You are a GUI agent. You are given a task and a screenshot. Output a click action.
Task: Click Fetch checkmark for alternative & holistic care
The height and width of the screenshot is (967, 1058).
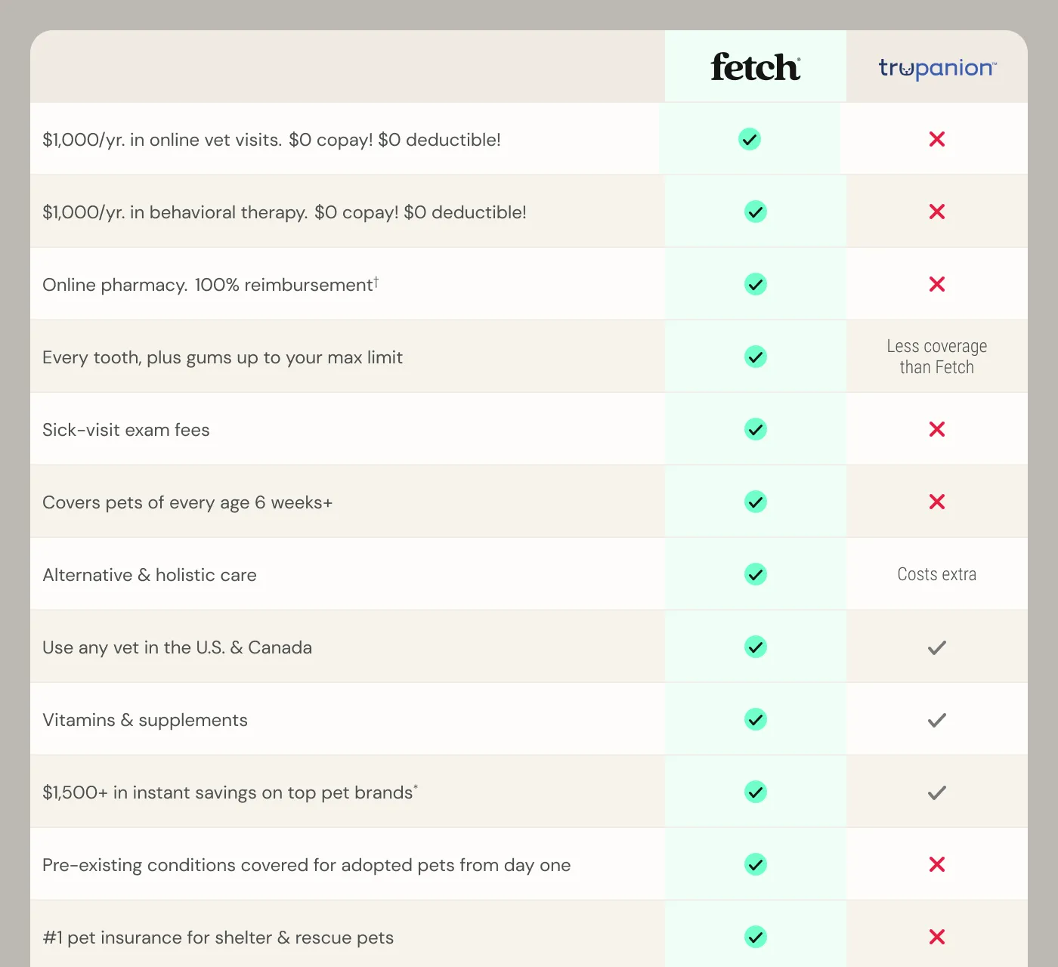click(x=756, y=574)
